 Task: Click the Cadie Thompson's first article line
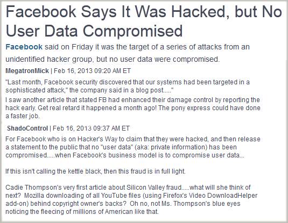tap(128, 188)
